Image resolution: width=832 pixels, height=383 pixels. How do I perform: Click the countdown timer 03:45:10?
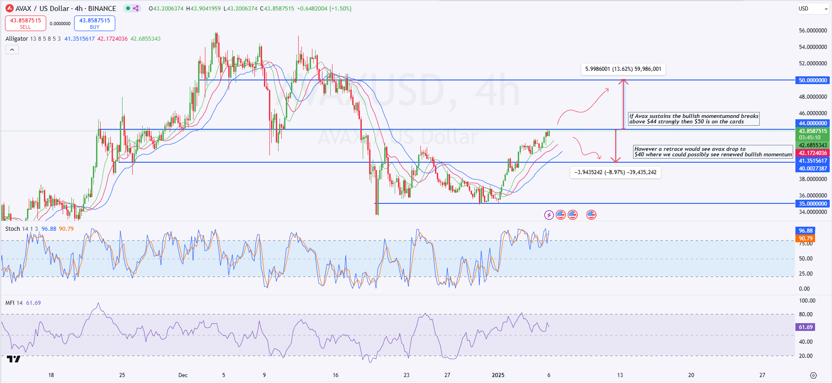[x=810, y=138]
